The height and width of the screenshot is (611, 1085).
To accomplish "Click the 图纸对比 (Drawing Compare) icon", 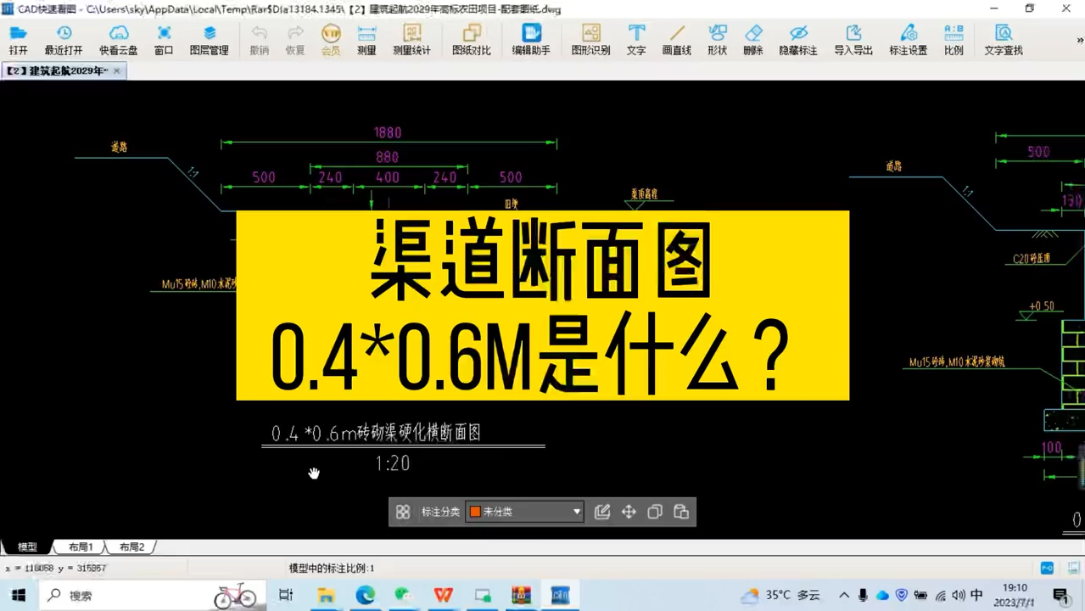I will [473, 38].
